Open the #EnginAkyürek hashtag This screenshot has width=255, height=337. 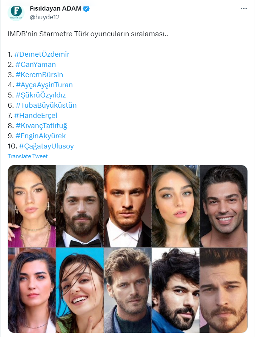coord(41,136)
